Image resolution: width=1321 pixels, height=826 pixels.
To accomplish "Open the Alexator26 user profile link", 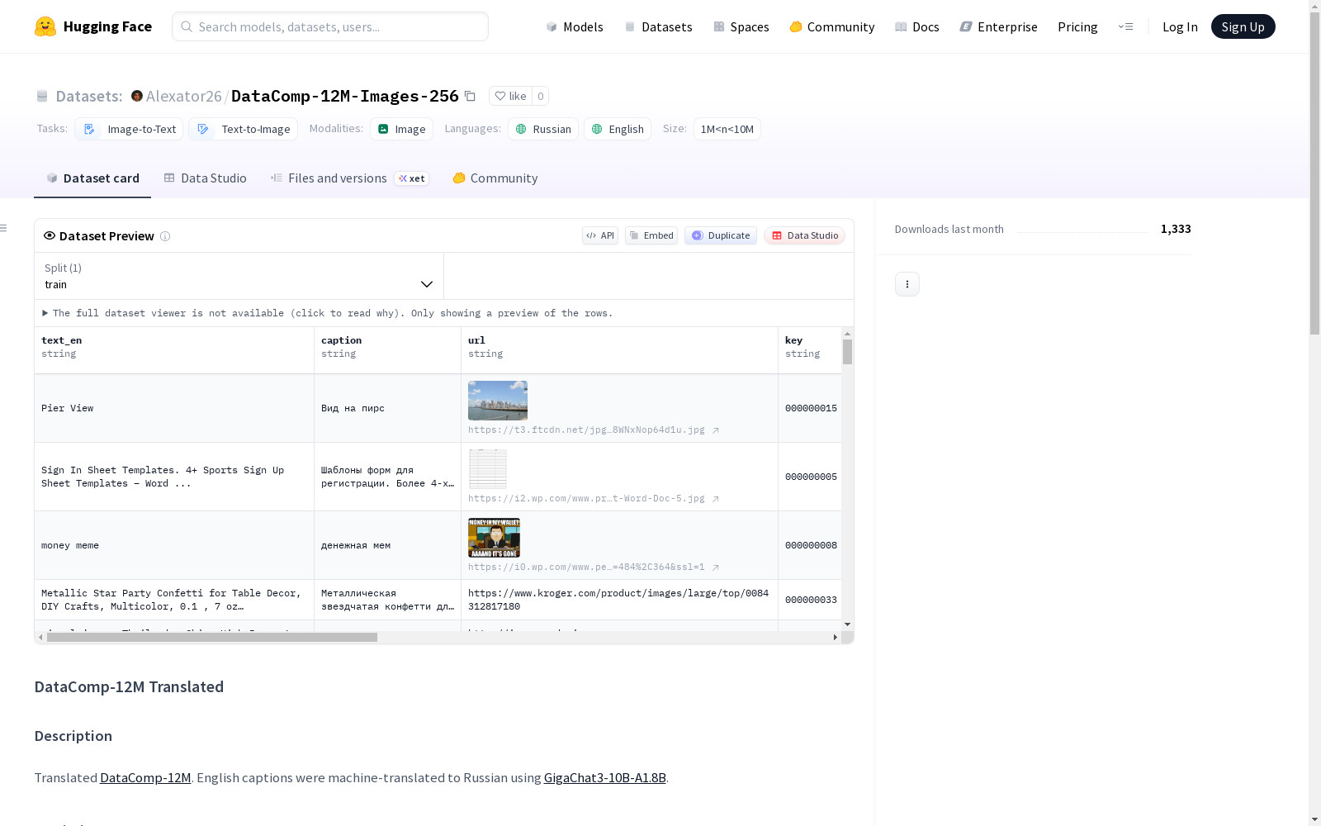I will pos(184,96).
